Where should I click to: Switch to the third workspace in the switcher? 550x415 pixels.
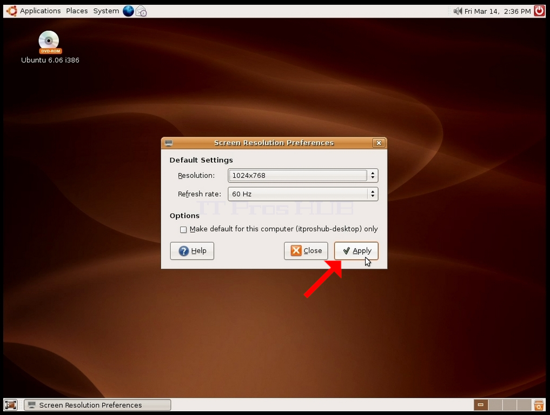509,405
